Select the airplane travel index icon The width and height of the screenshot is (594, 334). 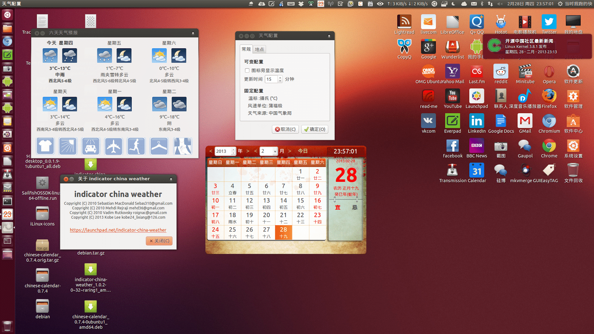(x=113, y=146)
